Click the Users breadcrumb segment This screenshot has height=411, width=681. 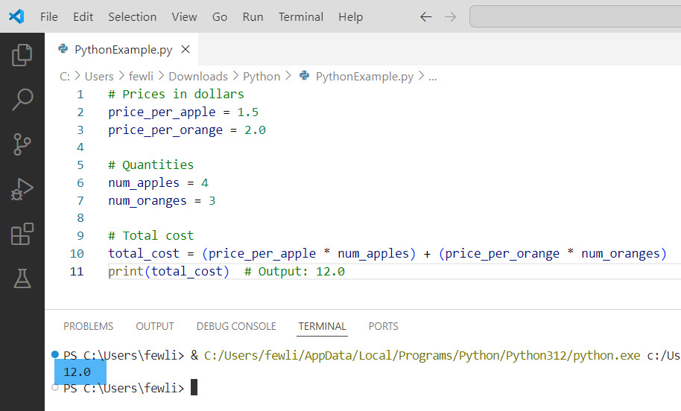point(99,77)
